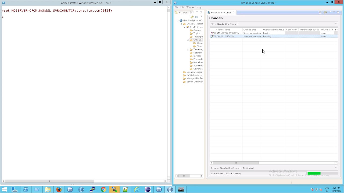Sort by Channel type column header

tap(252, 29)
